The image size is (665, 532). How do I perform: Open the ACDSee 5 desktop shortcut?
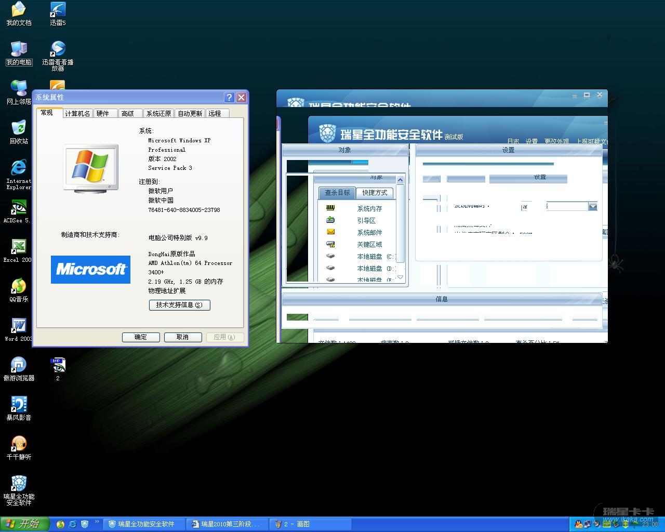[x=17, y=211]
